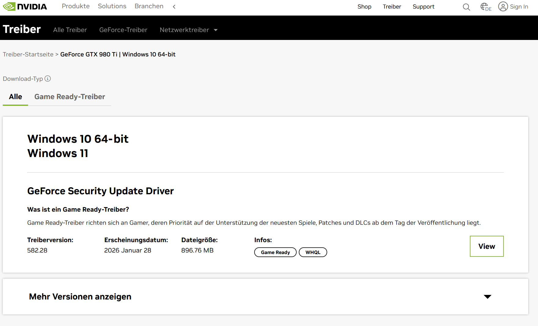This screenshot has height=326, width=538.
Task: Click the Download-Typ info icon
Action: pyautogui.click(x=48, y=79)
